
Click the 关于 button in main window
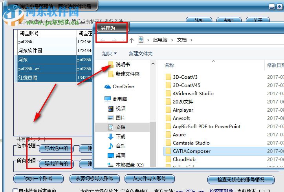(x=258, y=20)
